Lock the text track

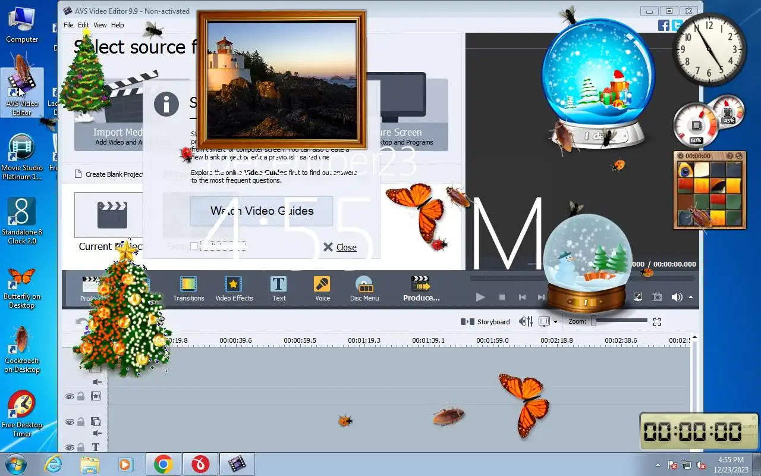[81, 447]
